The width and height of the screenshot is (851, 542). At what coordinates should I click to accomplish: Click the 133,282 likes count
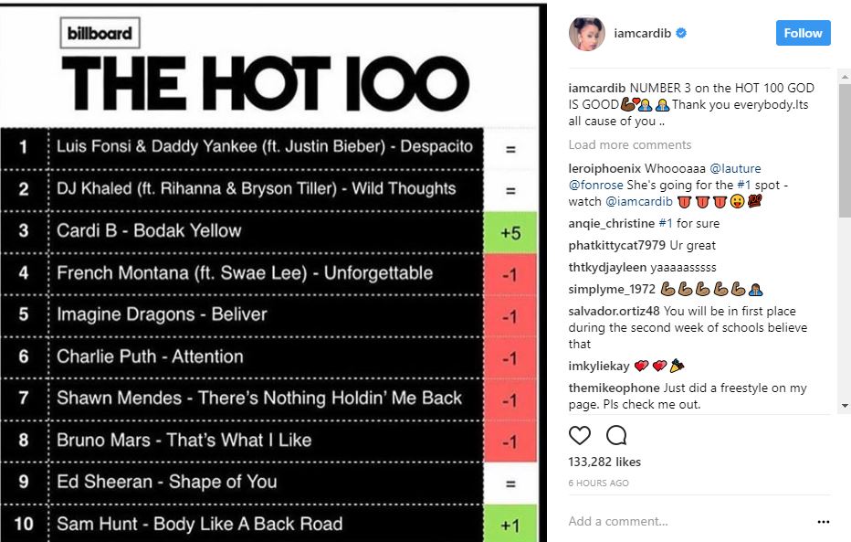[604, 462]
